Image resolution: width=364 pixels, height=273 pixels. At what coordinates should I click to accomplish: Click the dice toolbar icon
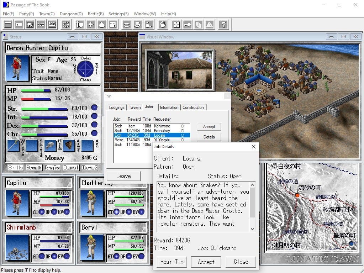(176, 25)
